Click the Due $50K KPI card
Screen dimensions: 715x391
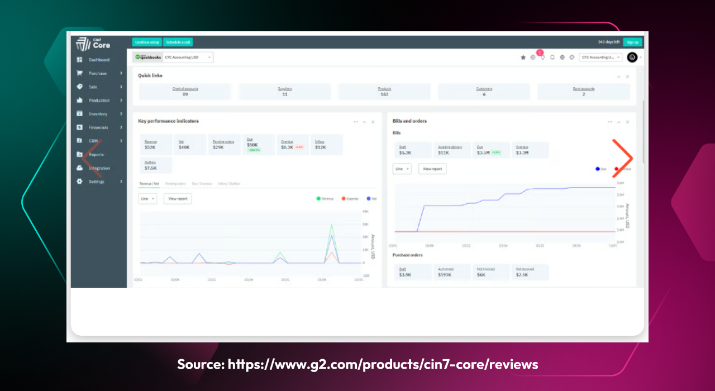[x=258, y=145]
